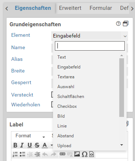The width and height of the screenshot is (135, 161).
Task: Open the source code view icon
Action: pyautogui.click(x=91, y=154)
